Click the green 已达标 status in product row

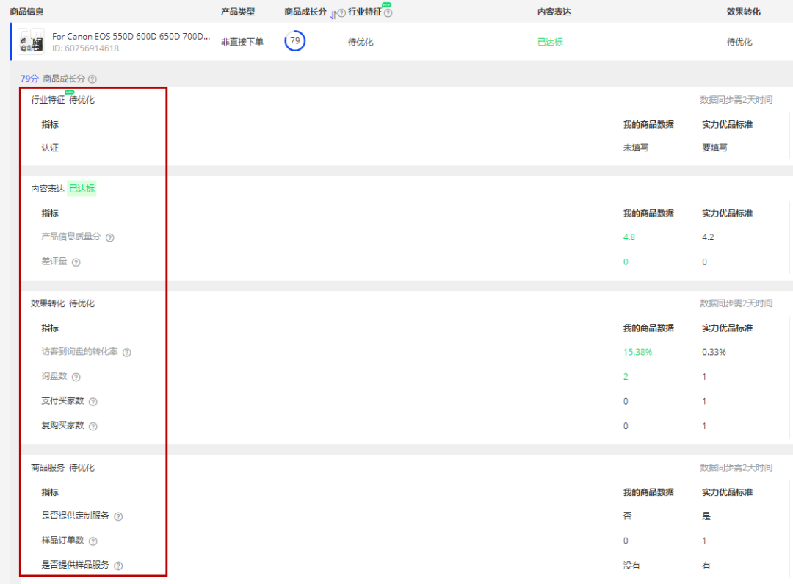[x=550, y=42]
